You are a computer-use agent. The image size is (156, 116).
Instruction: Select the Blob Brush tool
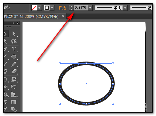tap(6, 71)
